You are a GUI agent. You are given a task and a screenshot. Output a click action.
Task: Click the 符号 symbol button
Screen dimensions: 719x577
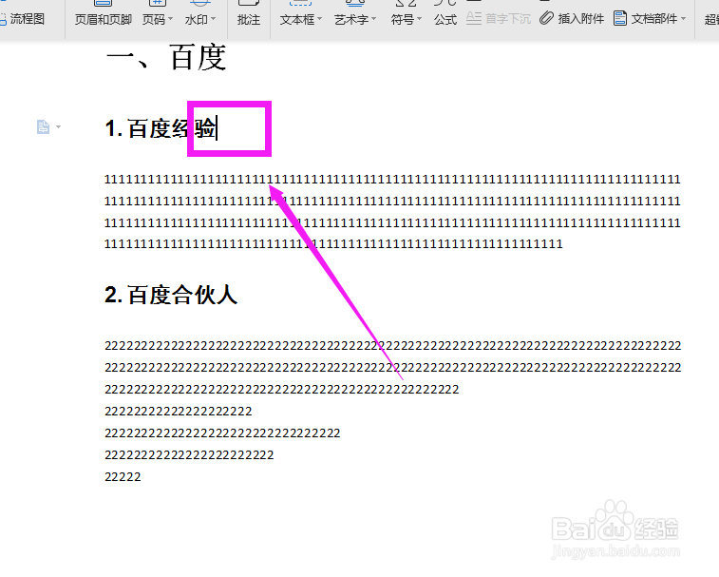point(402,19)
